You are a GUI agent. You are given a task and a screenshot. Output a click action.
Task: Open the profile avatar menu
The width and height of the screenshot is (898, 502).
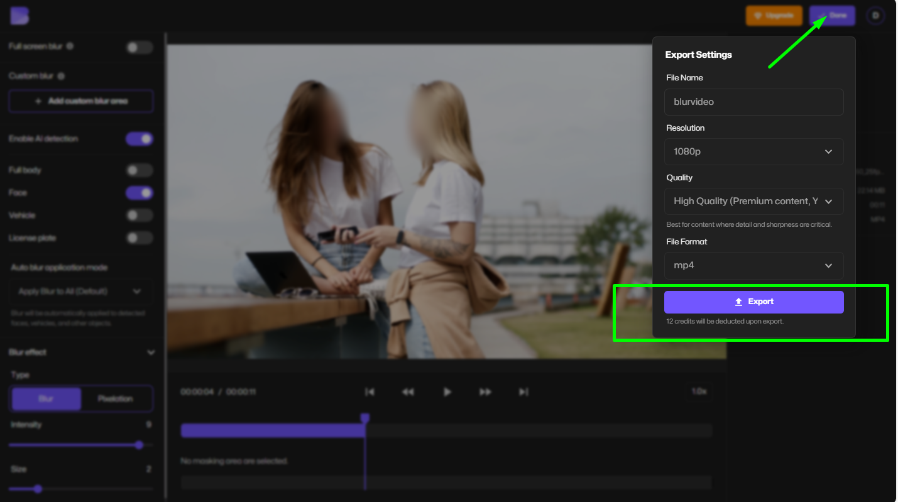(x=875, y=16)
